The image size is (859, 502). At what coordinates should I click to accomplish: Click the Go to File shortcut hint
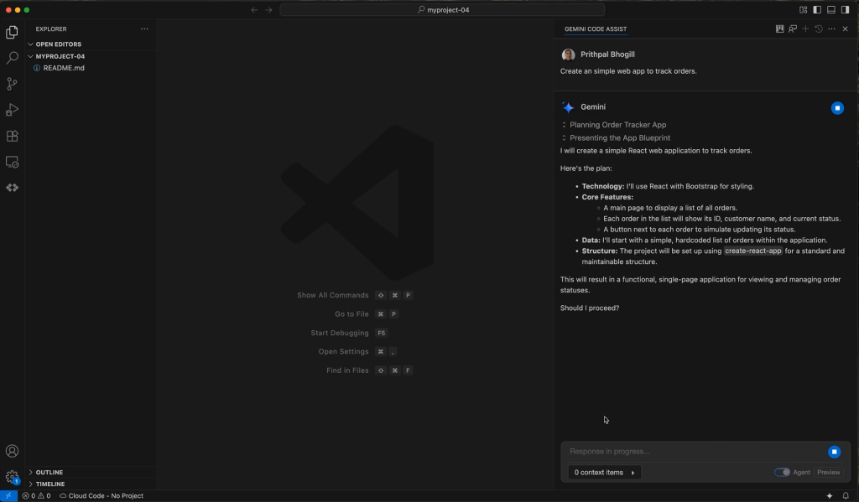pos(367,314)
